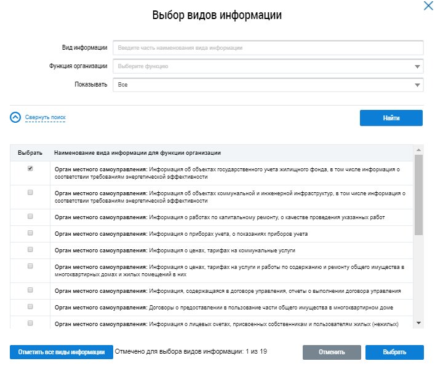
Task: Check the capital repair works row
Action: [30, 217]
